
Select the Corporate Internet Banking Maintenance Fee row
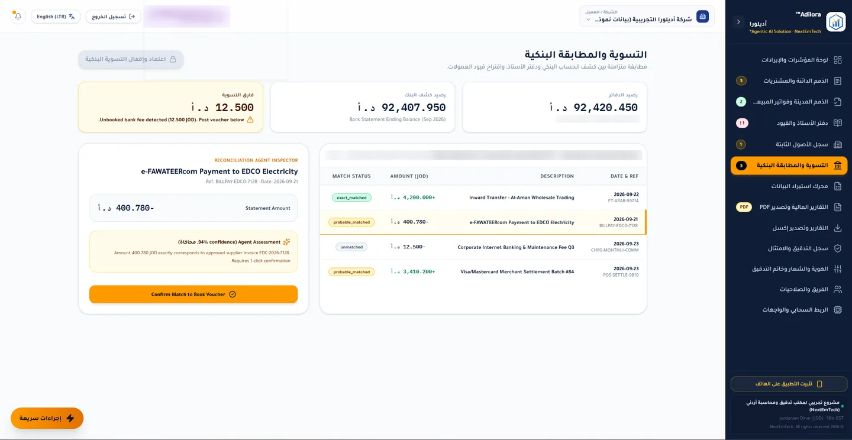pyautogui.click(x=483, y=247)
